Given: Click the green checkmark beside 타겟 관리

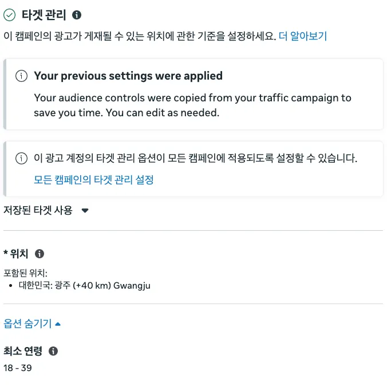Looking at the screenshot, I should click(x=10, y=15).
